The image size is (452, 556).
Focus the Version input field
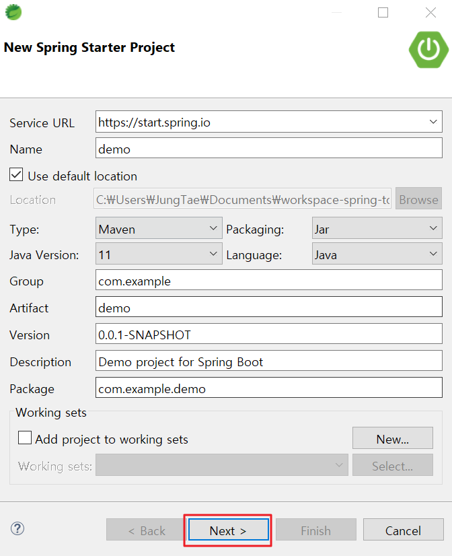(269, 334)
